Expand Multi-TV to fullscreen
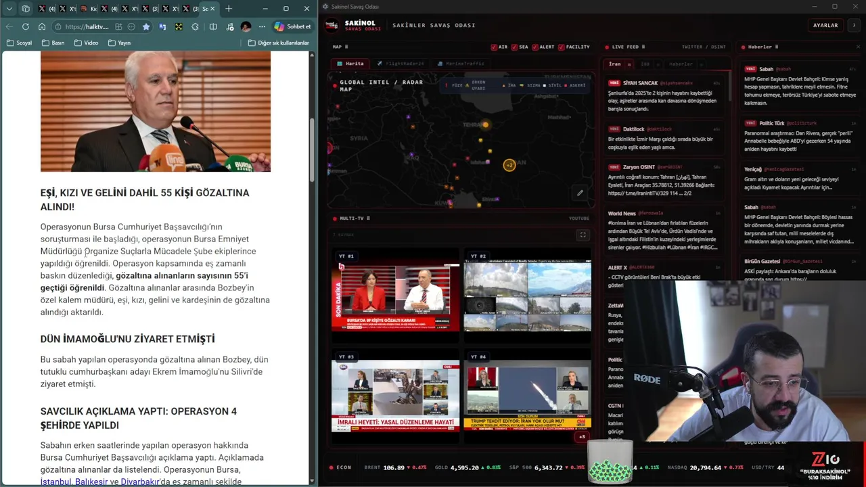 (583, 235)
